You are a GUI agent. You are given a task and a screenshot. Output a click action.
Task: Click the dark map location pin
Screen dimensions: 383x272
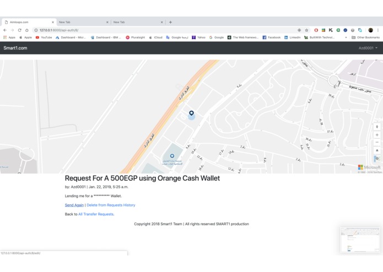[x=192, y=113]
